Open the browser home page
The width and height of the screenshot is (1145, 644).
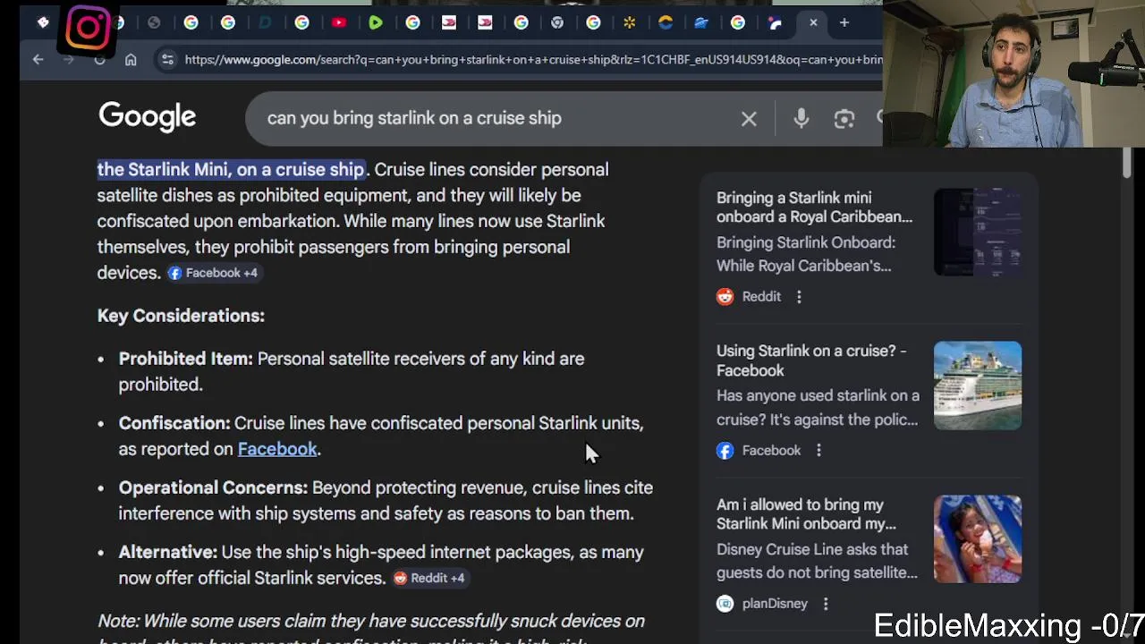[131, 60]
